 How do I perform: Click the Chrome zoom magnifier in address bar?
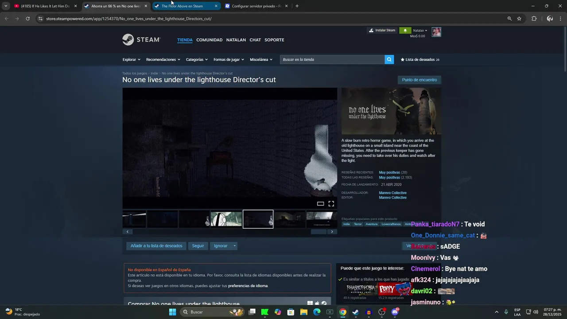tap(509, 19)
